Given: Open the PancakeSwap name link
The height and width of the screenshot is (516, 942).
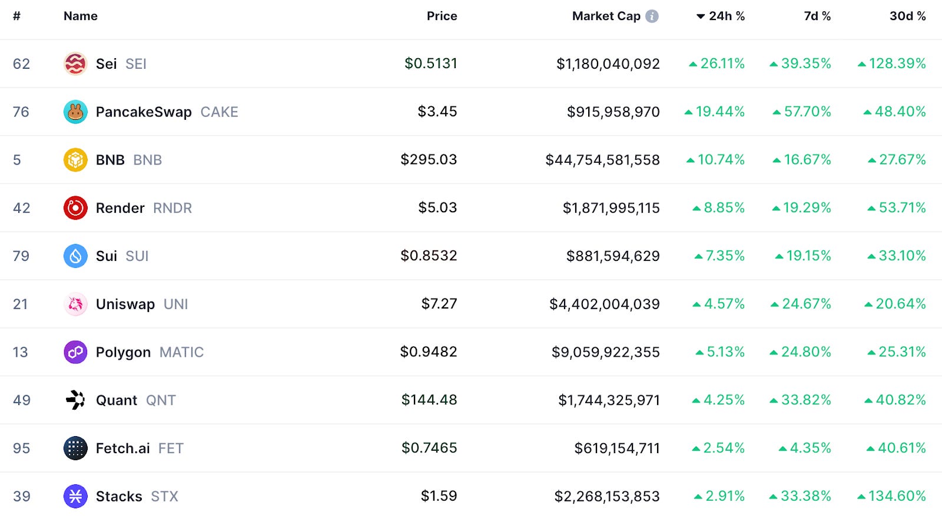Looking at the screenshot, I should 144,112.
